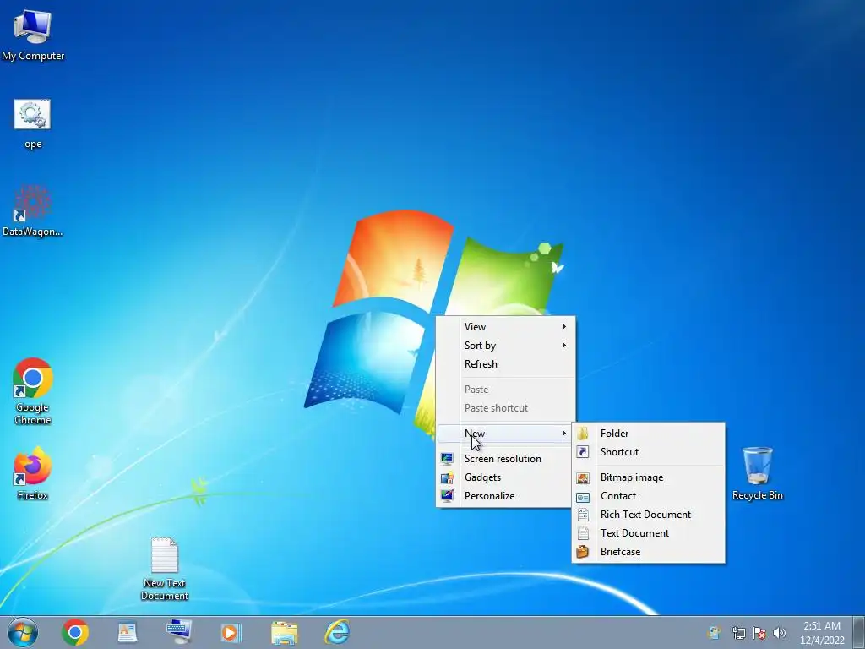Select the ope settings file icon
The image size is (865, 649).
coord(33,123)
